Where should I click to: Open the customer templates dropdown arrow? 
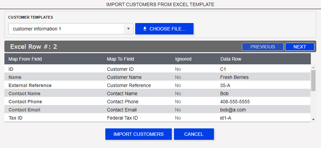pos(128,29)
